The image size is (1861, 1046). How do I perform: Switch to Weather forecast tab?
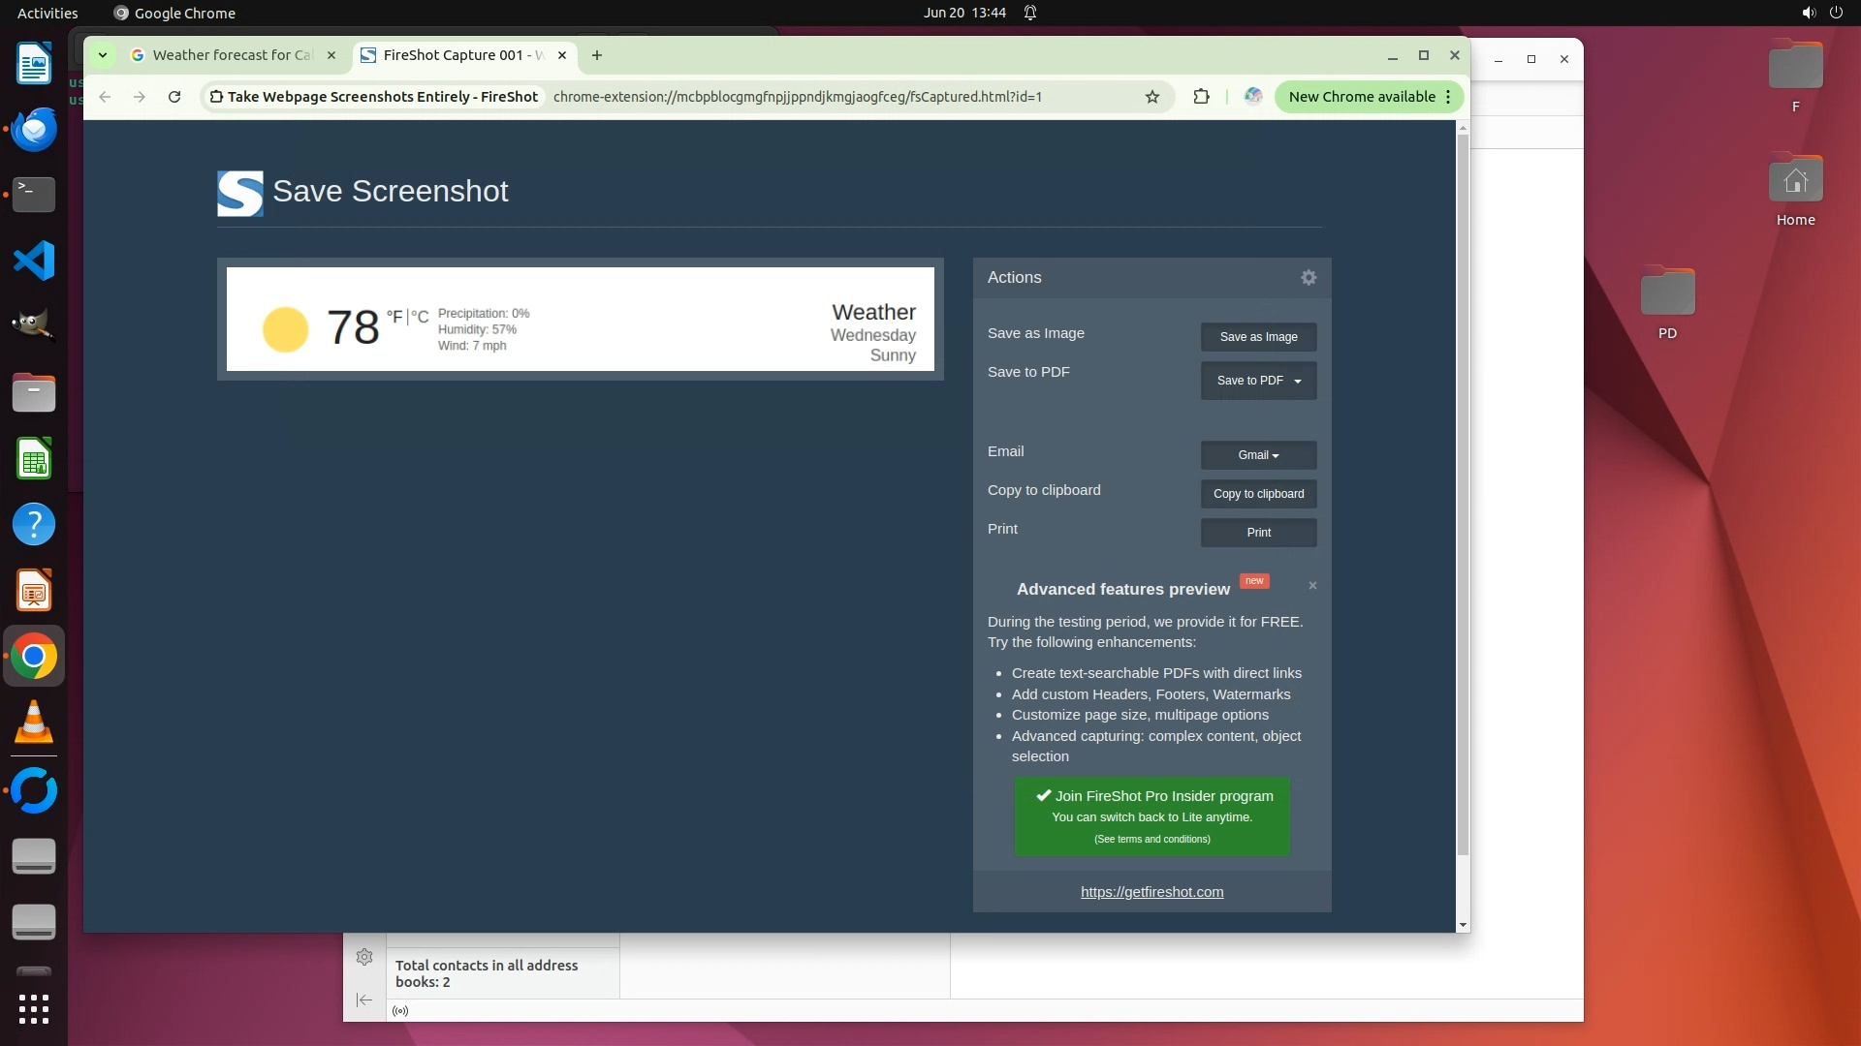coord(233,55)
